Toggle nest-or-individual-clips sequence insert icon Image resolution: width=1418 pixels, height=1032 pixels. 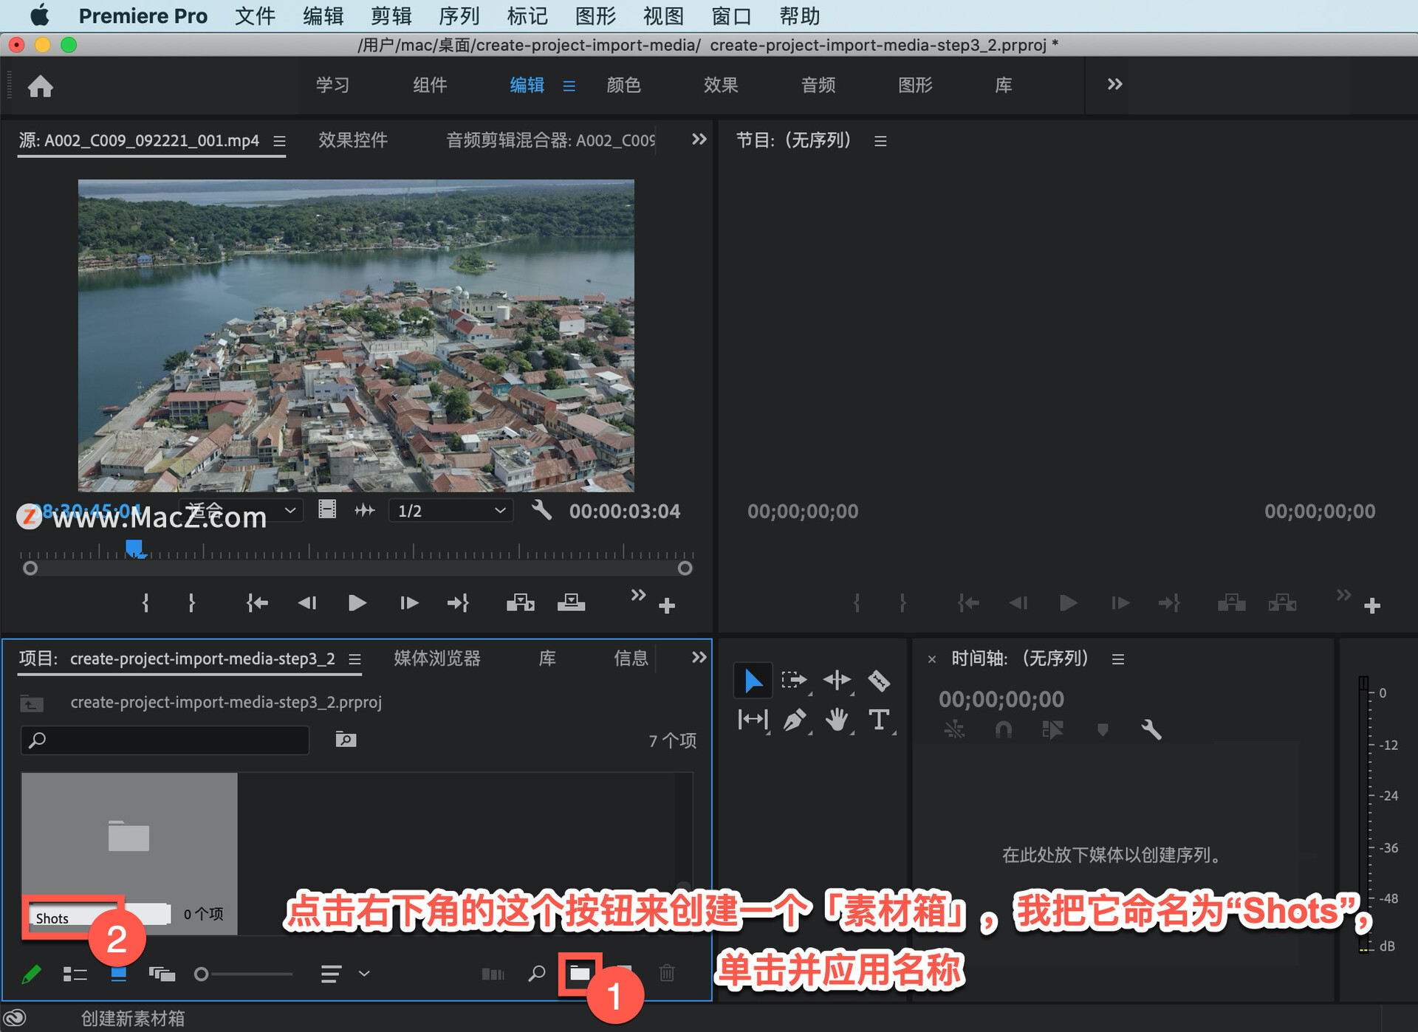954,730
